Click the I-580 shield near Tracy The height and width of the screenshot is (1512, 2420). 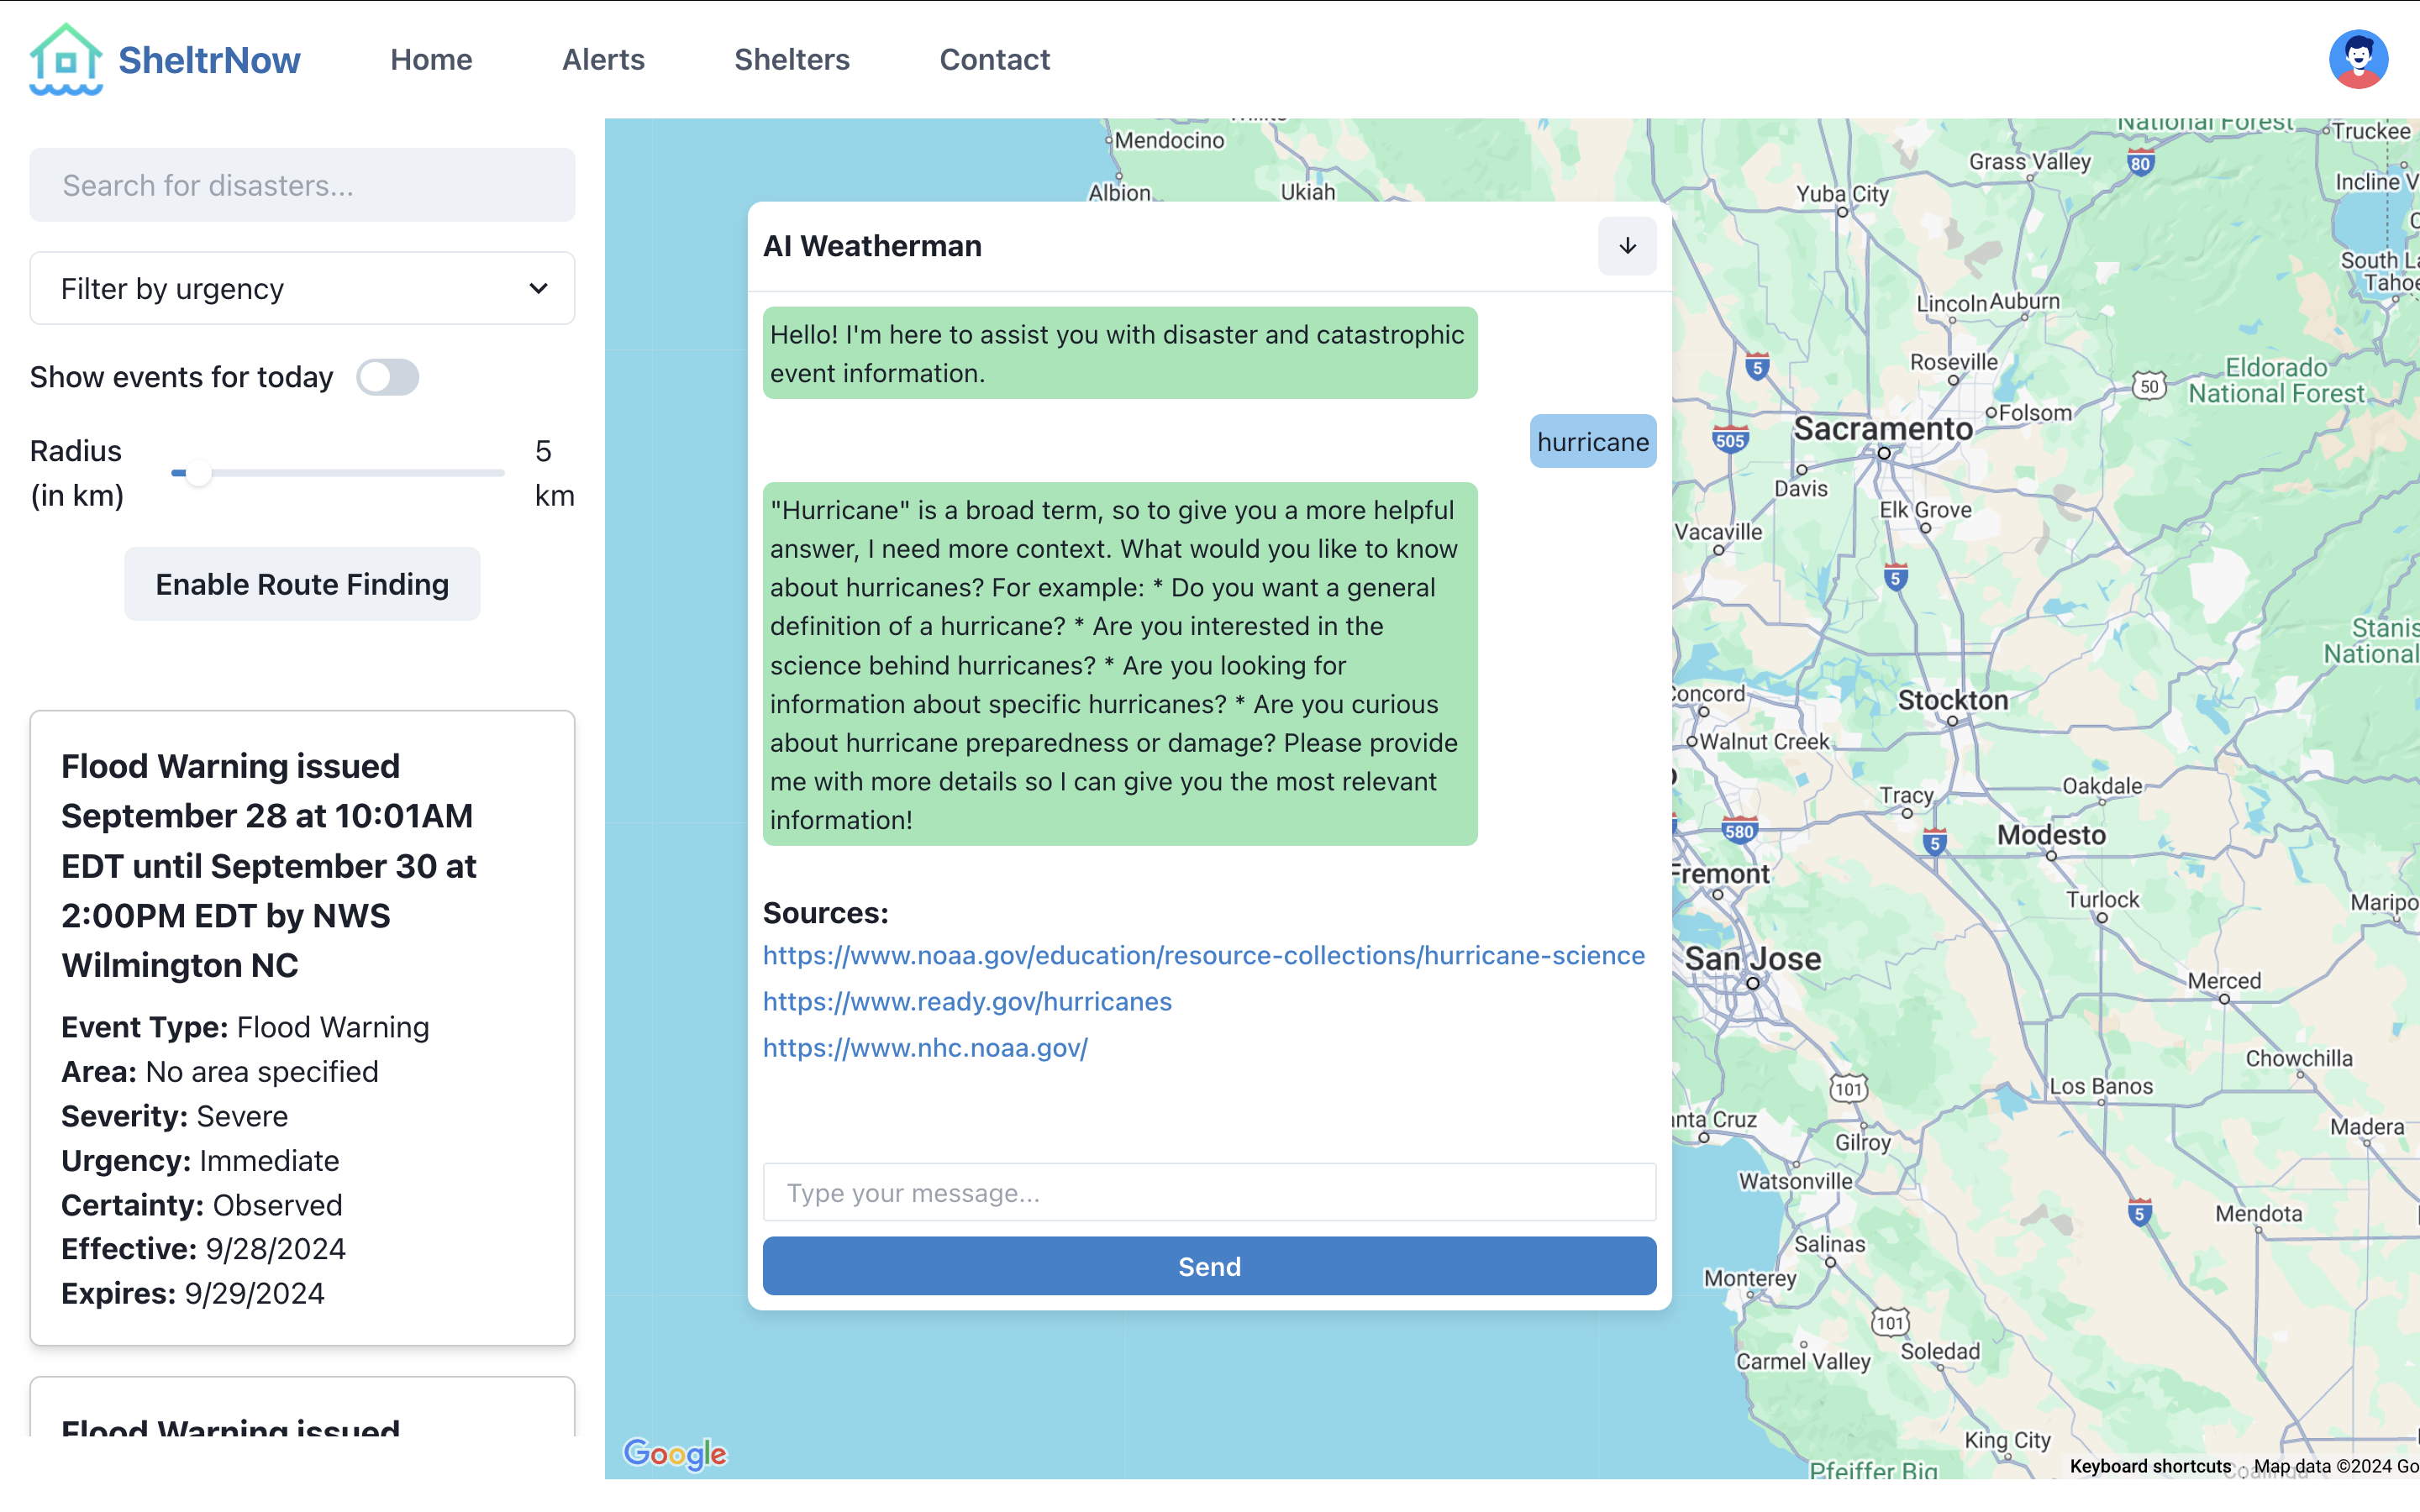tap(1739, 831)
